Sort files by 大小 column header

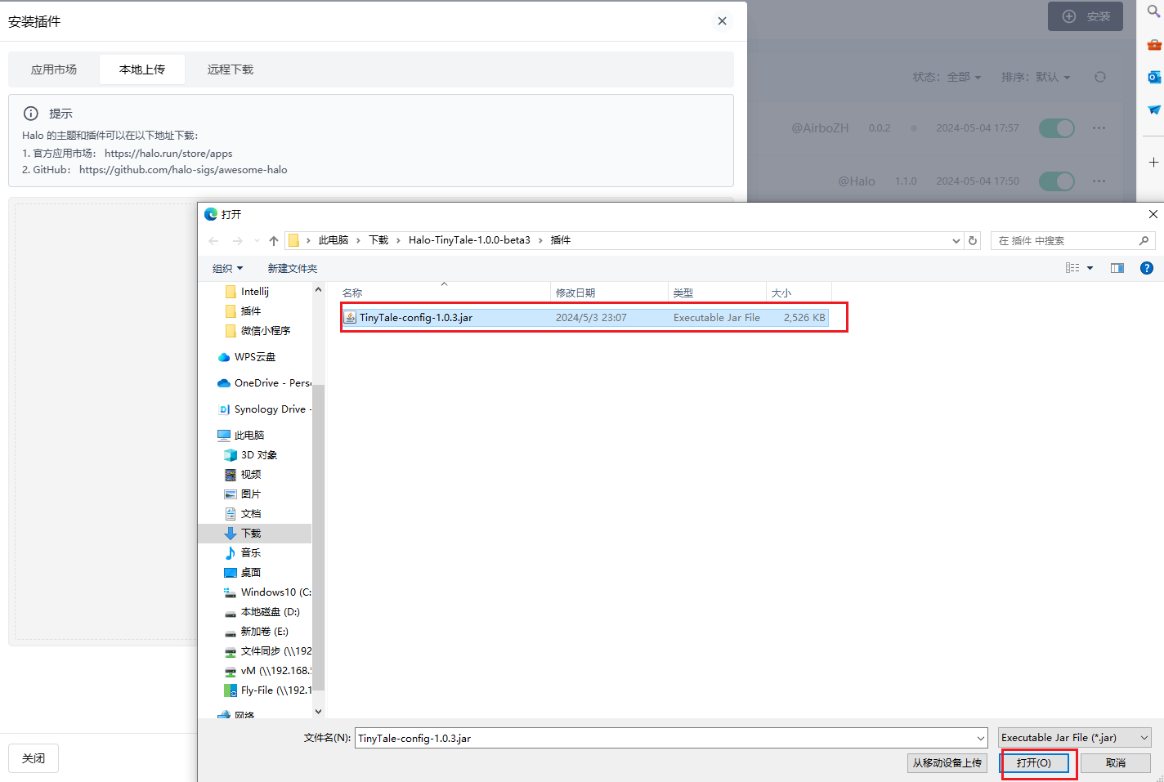(799, 293)
